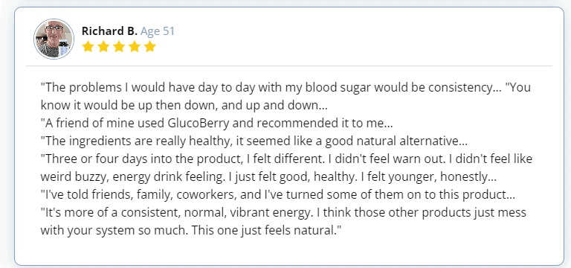Click the line 'know it would be up then down'
This screenshot has width=571, height=268.
coord(184,106)
